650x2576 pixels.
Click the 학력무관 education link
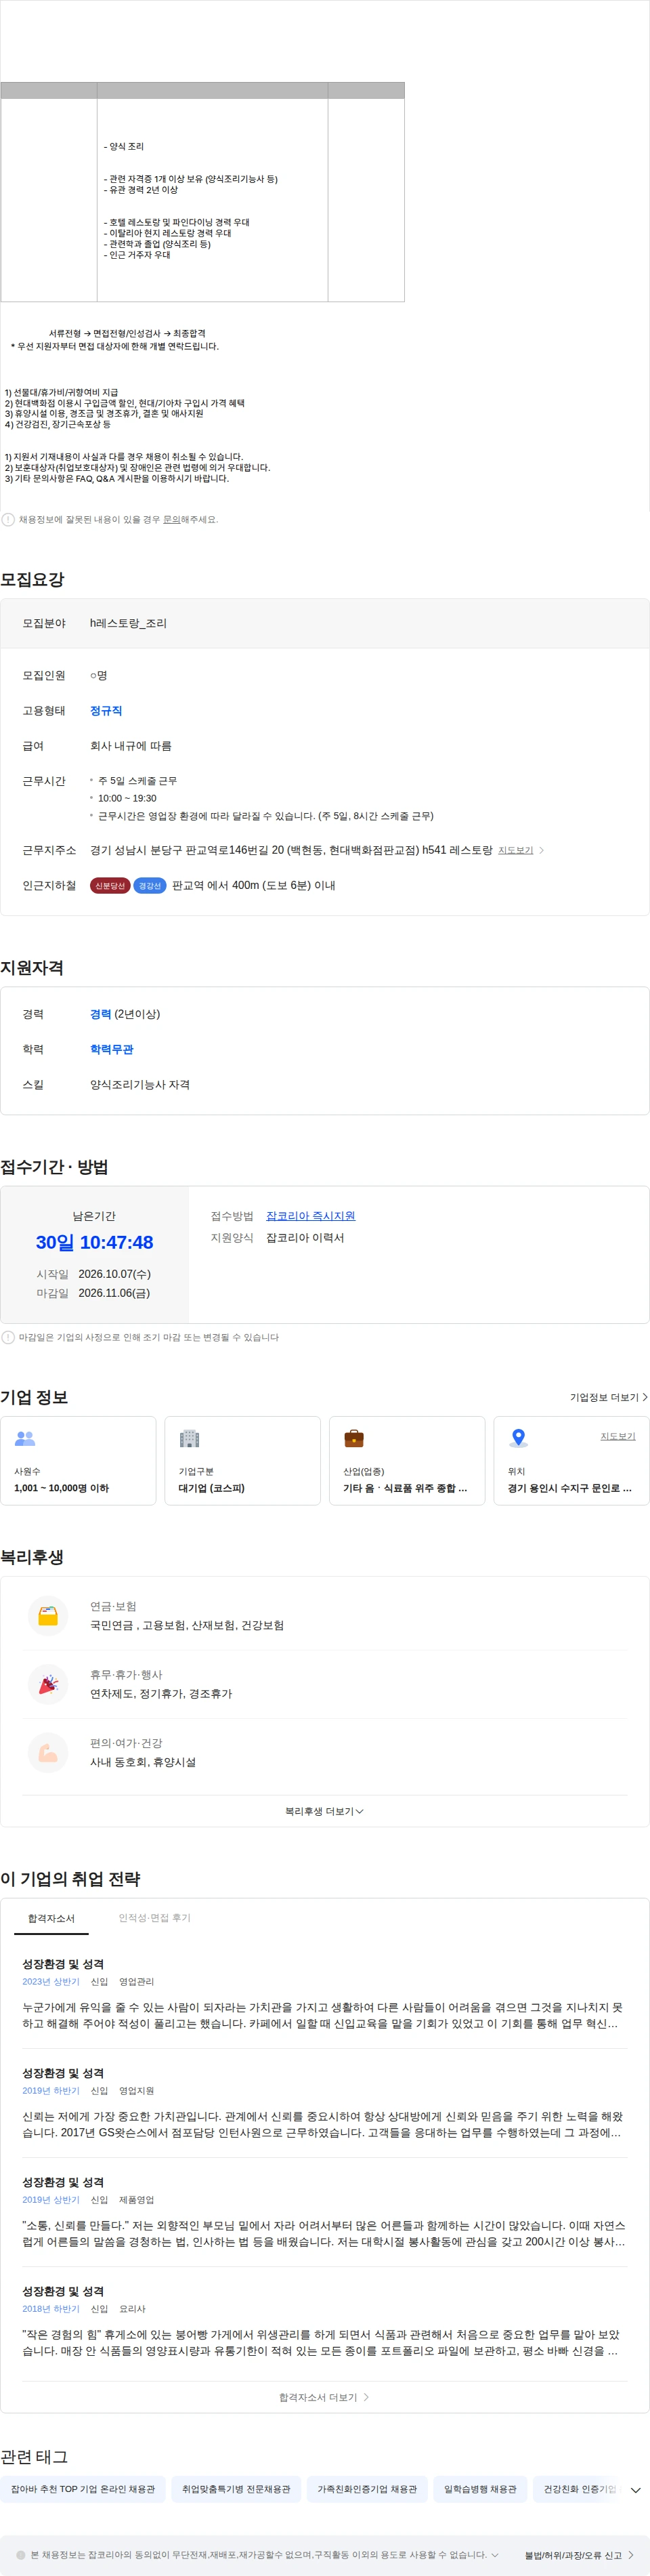tap(111, 1049)
